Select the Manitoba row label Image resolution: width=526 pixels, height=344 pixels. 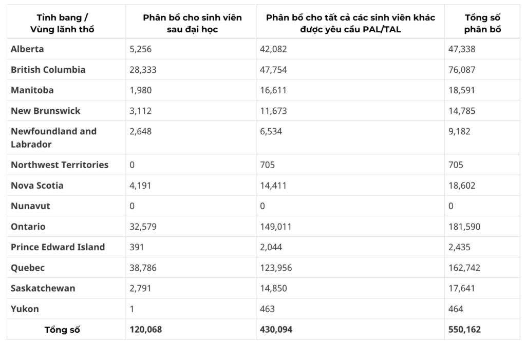[x=32, y=90]
